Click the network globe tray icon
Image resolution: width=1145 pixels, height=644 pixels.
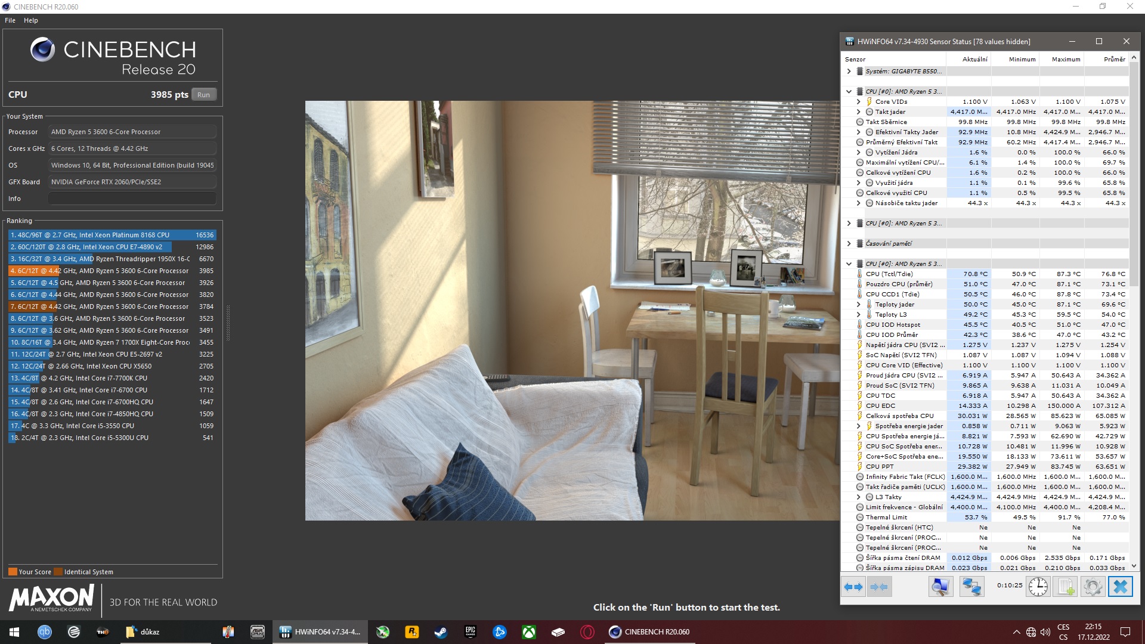1031,632
